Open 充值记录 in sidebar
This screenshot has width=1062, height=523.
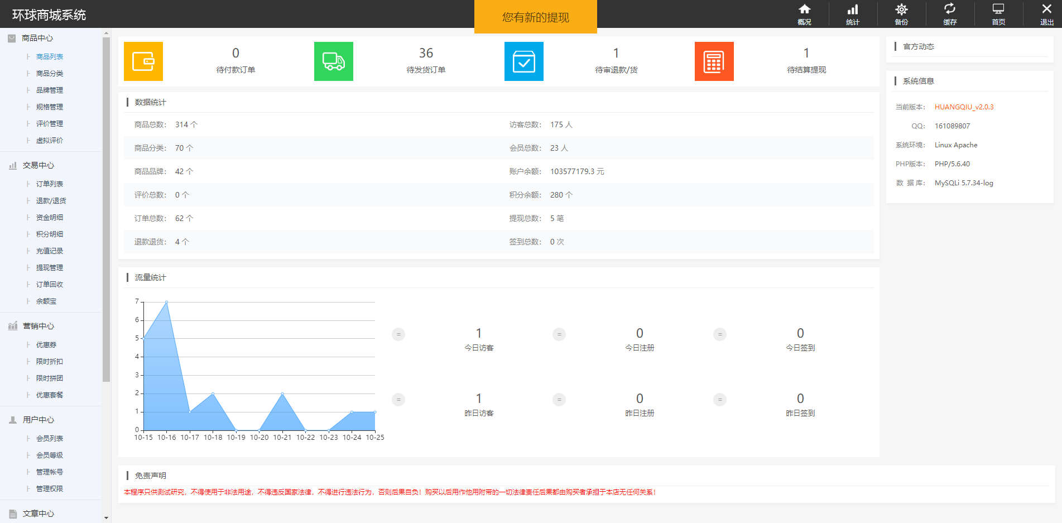coord(50,251)
